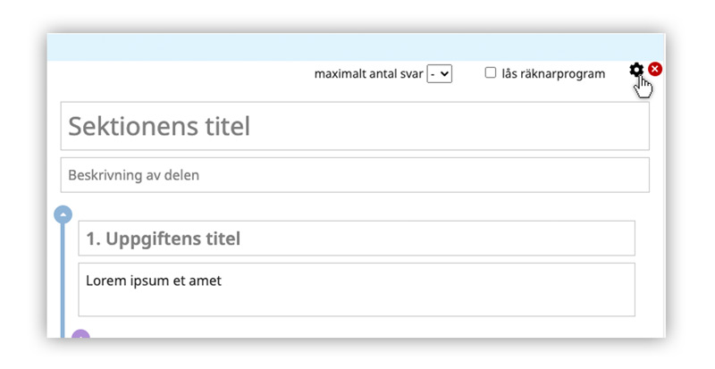Click the light blue header bar

tap(356, 47)
